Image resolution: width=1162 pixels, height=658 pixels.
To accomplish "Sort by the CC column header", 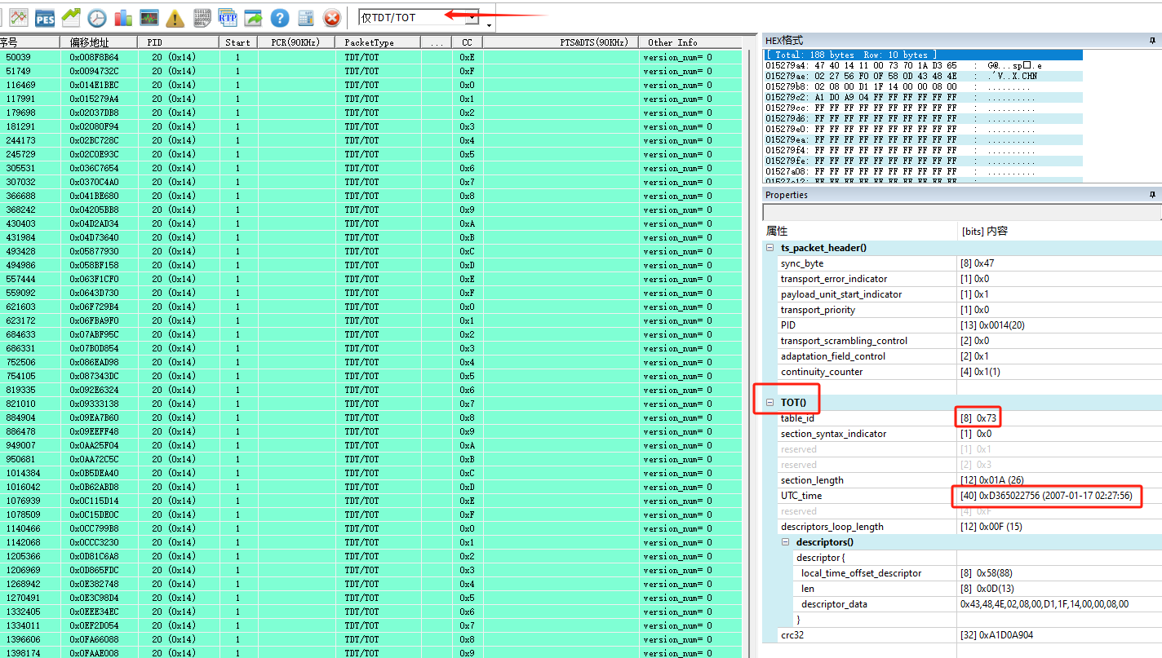I will click(x=467, y=42).
